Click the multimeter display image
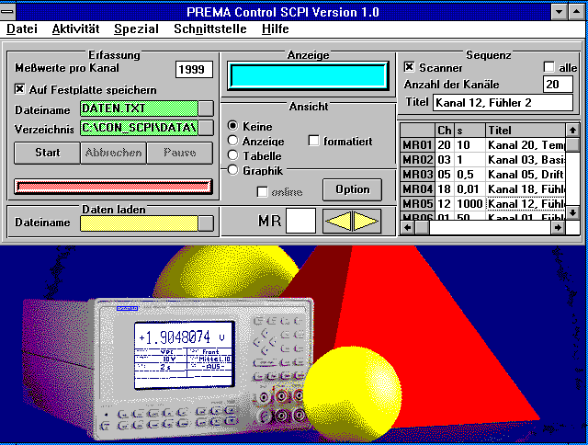The height and width of the screenshot is (445, 588). (184, 355)
